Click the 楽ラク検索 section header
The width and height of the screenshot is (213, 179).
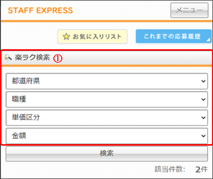coord(107,58)
